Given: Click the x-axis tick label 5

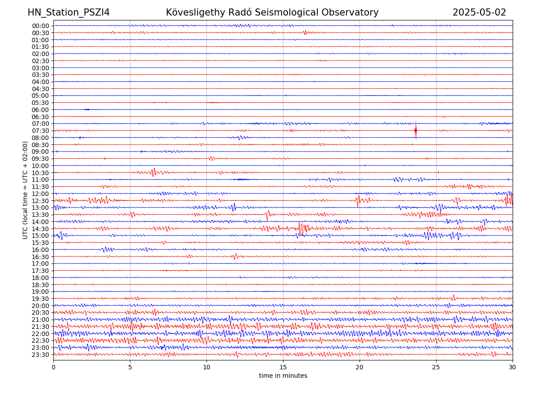Looking at the screenshot, I should [x=130, y=368].
